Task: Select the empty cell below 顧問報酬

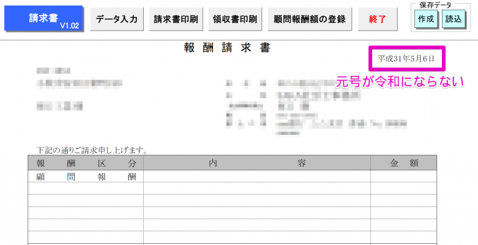Action: [86, 188]
